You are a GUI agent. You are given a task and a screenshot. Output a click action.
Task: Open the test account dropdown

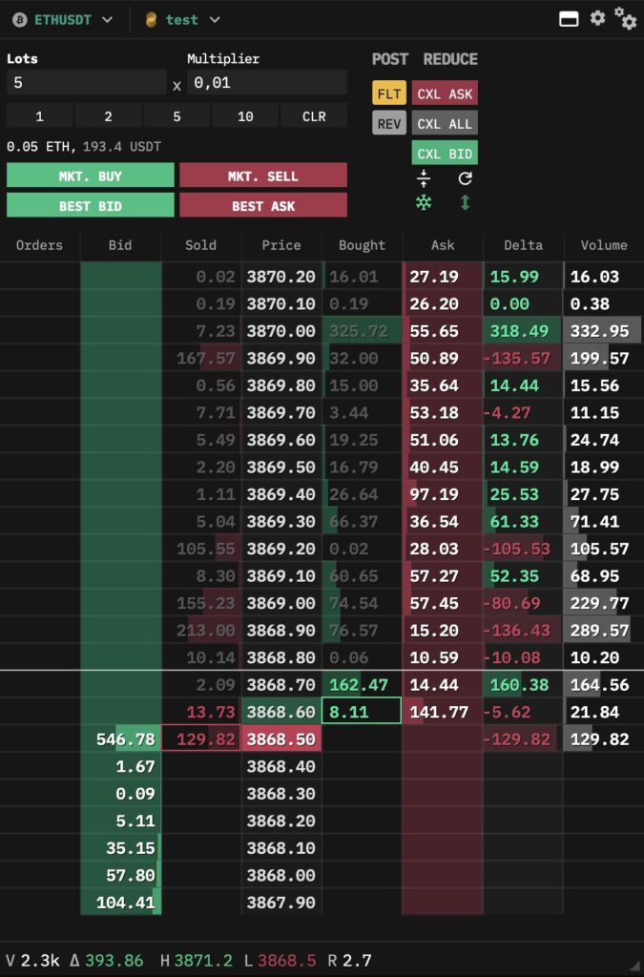point(214,19)
